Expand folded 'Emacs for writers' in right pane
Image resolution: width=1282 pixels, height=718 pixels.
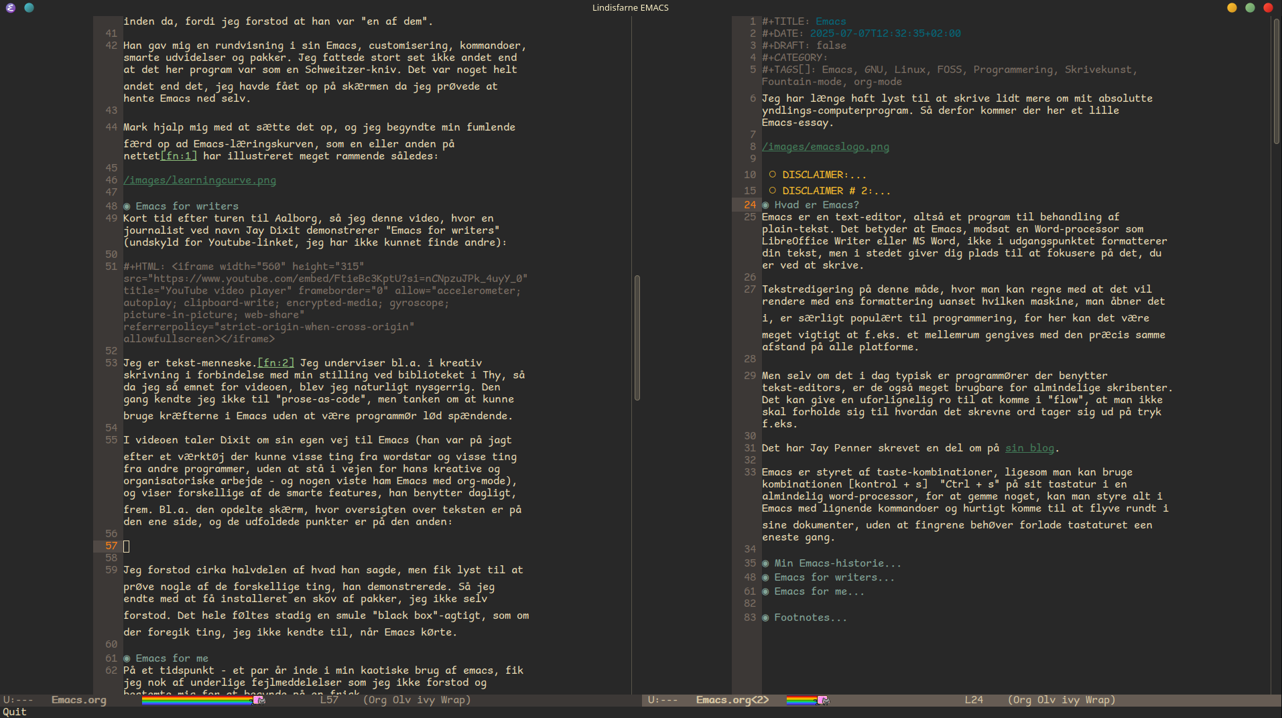click(834, 577)
